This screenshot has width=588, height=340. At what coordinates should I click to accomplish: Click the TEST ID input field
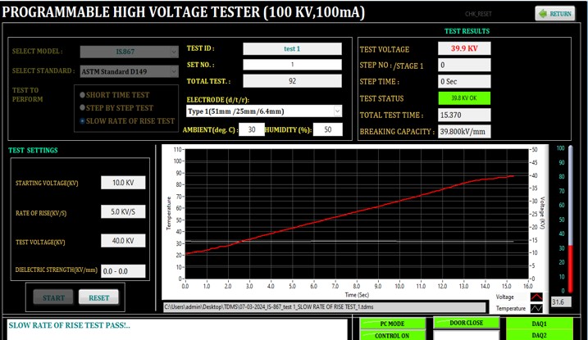pos(292,48)
